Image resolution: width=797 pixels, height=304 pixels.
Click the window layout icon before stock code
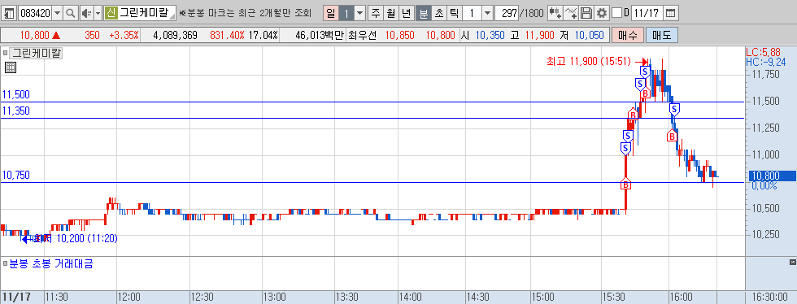(x=10, y=13)
